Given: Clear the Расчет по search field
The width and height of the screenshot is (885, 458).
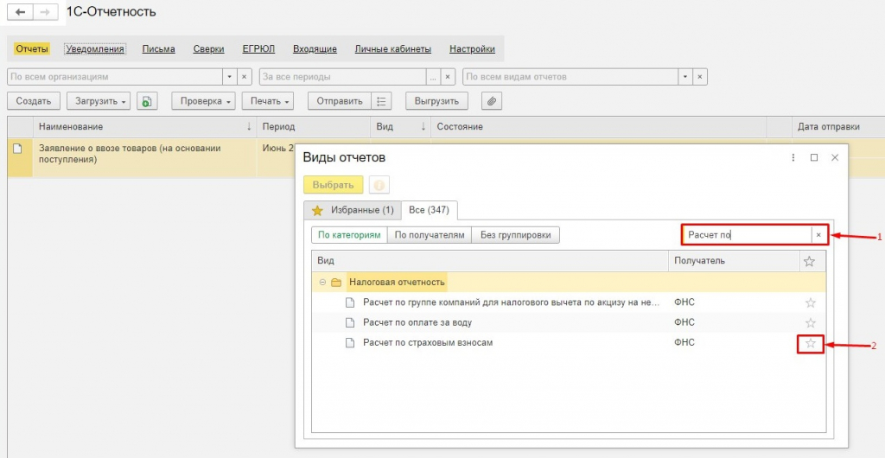Looking at the screenshot, I should point(818,235).
